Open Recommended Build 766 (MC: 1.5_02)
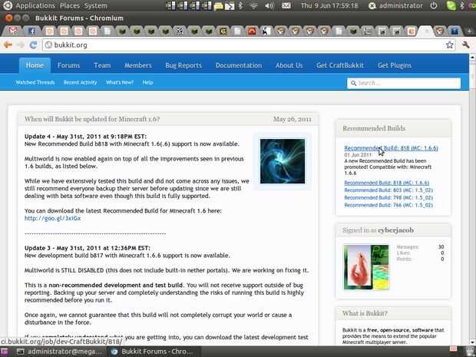The height and width of the screenshot is (357, 476). [388, 205]
